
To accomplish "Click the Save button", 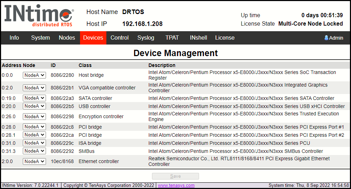I will (175, 176).
